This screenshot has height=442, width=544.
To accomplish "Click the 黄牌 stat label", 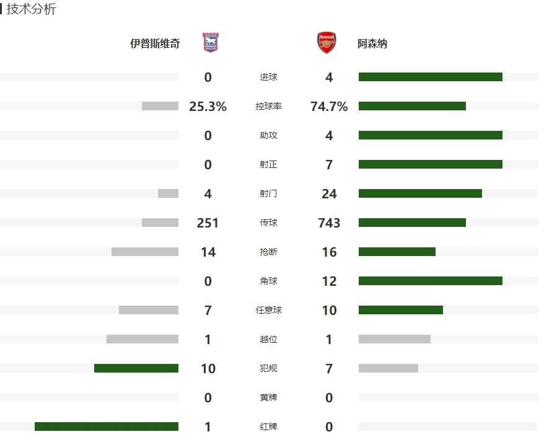I will [268, 397].
